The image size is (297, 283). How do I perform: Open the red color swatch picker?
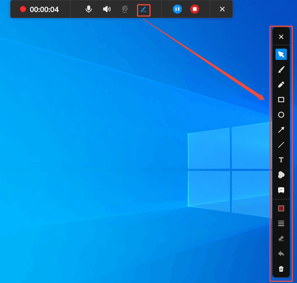tap(281, 208)
